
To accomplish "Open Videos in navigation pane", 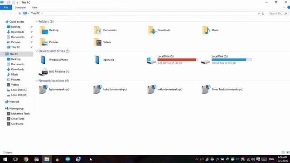I will (13, 85).
